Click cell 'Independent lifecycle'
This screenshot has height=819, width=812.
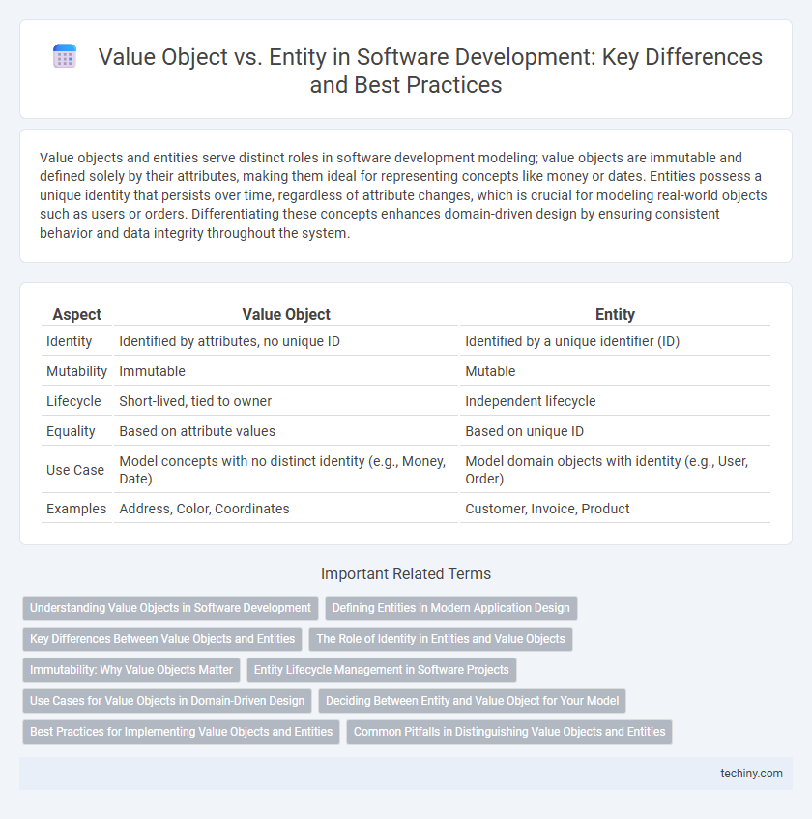pos(615,401)
